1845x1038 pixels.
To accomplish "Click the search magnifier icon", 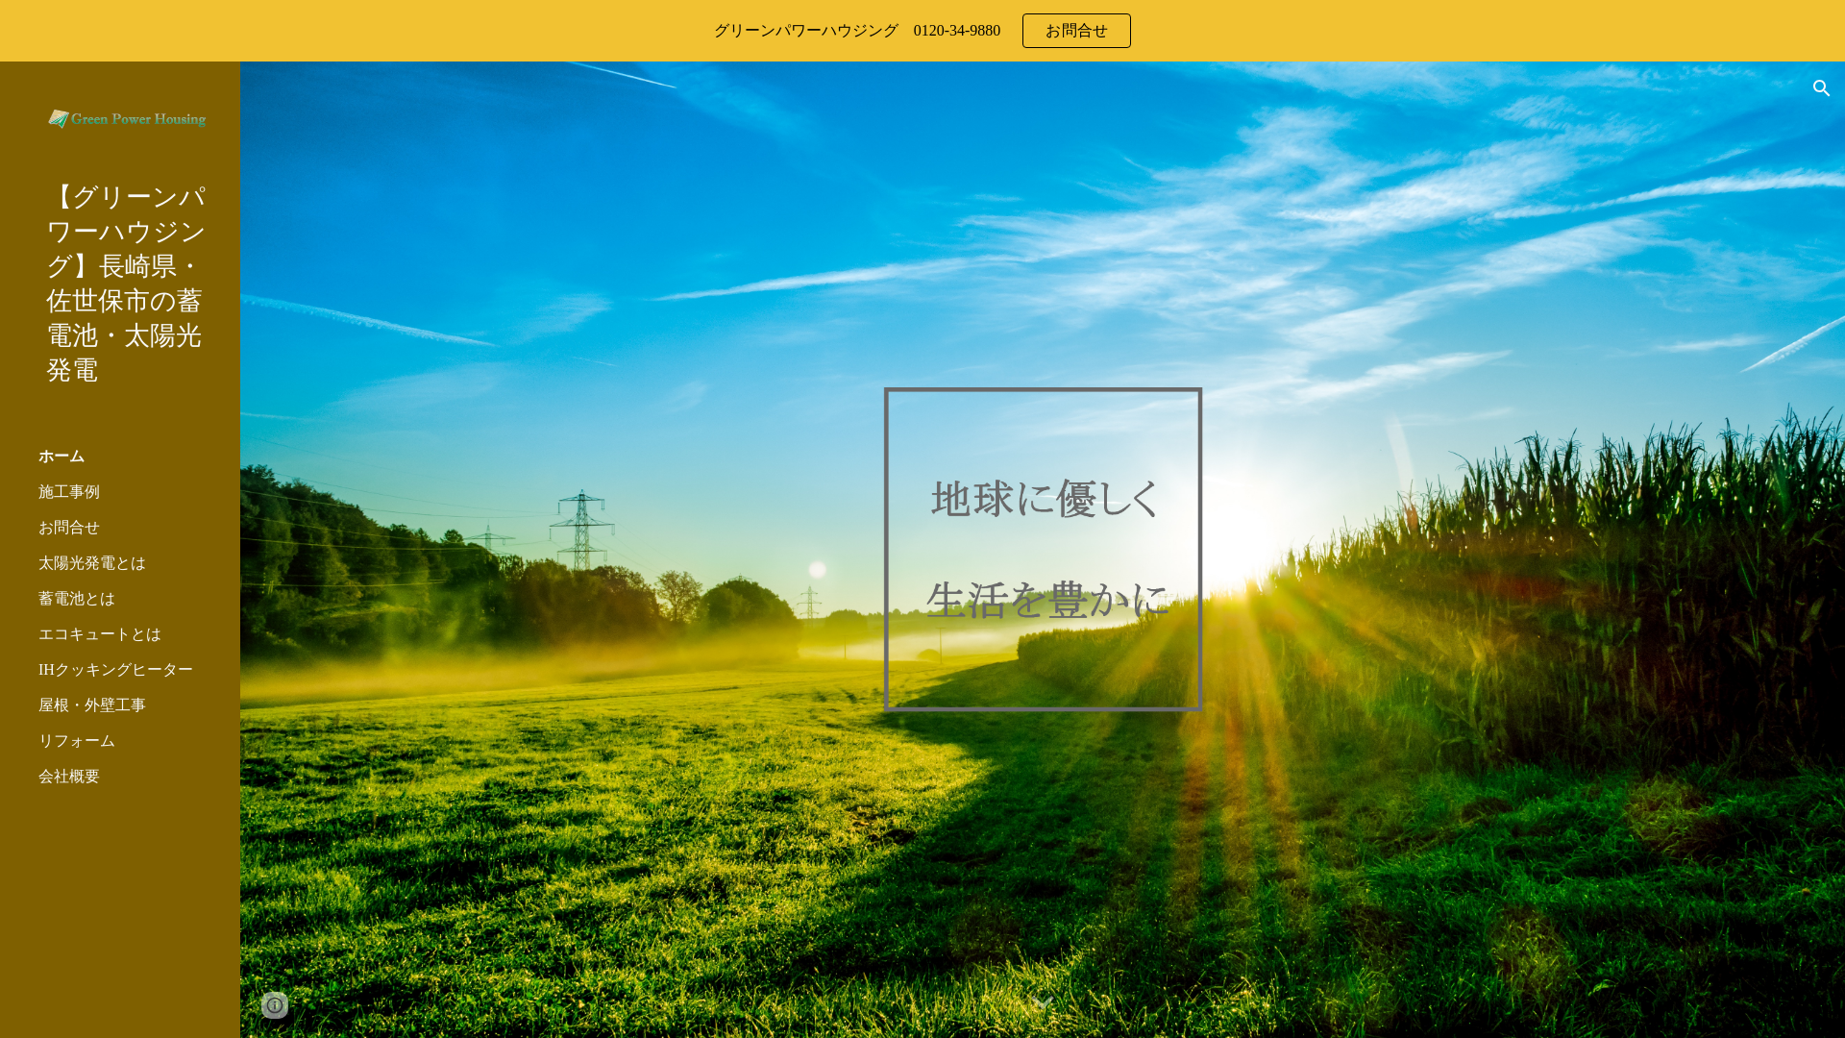I will (x=1821, y=88).
